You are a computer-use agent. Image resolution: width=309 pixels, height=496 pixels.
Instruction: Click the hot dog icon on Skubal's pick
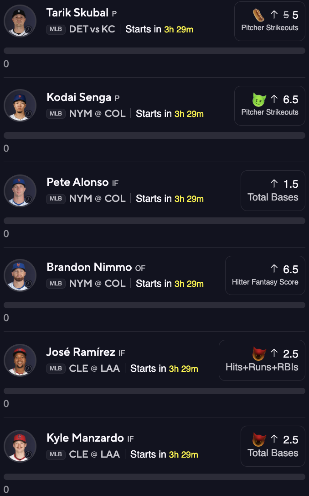258,15
